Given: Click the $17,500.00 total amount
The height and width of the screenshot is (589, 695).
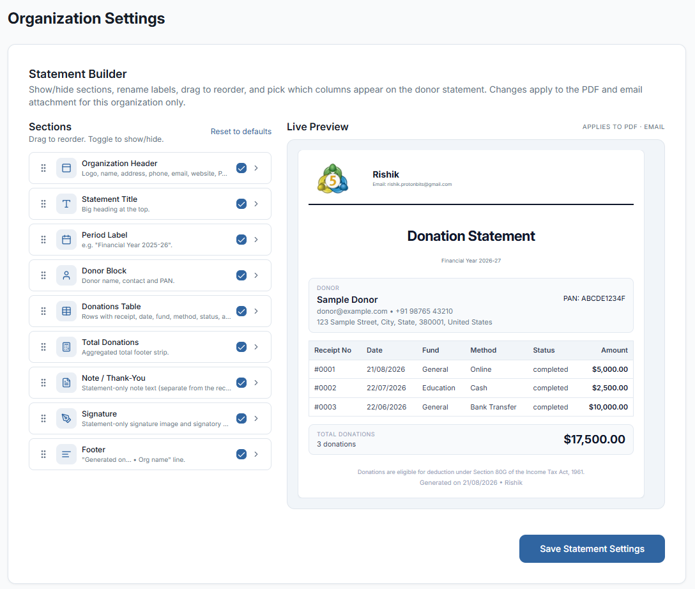Looking at the screenshot, I should [x=594, y=440].
